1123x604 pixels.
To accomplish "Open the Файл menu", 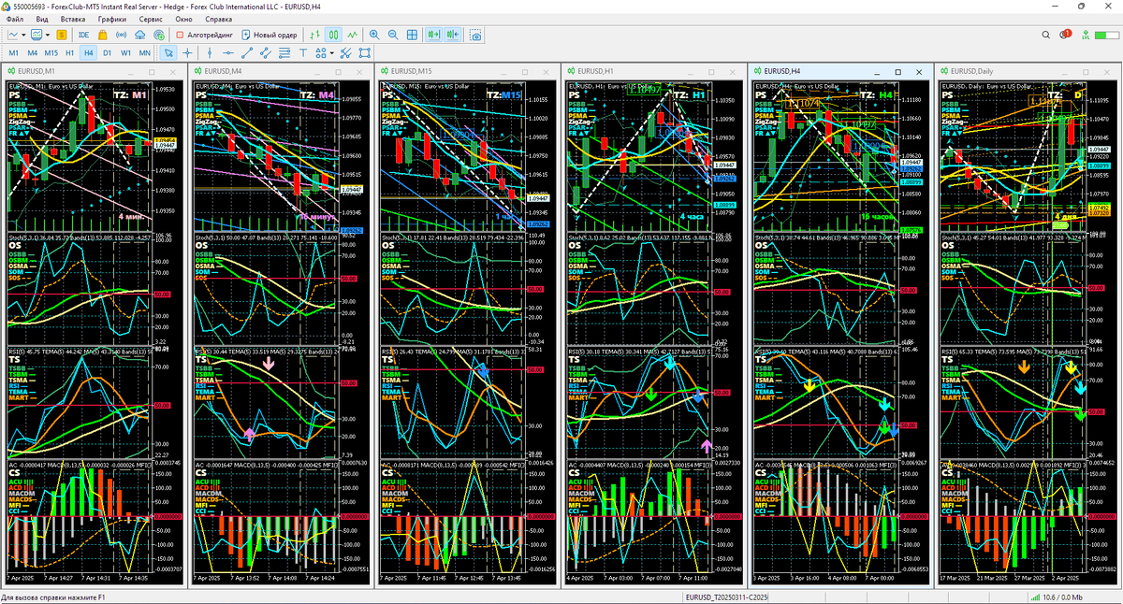I will (15, 19).
